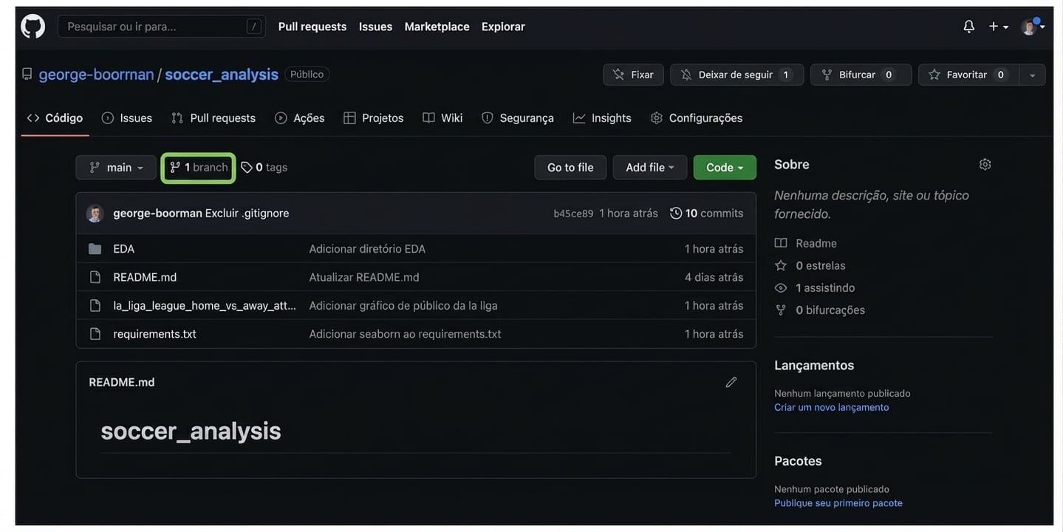Click the file icon beside README.md

point(95,277)
